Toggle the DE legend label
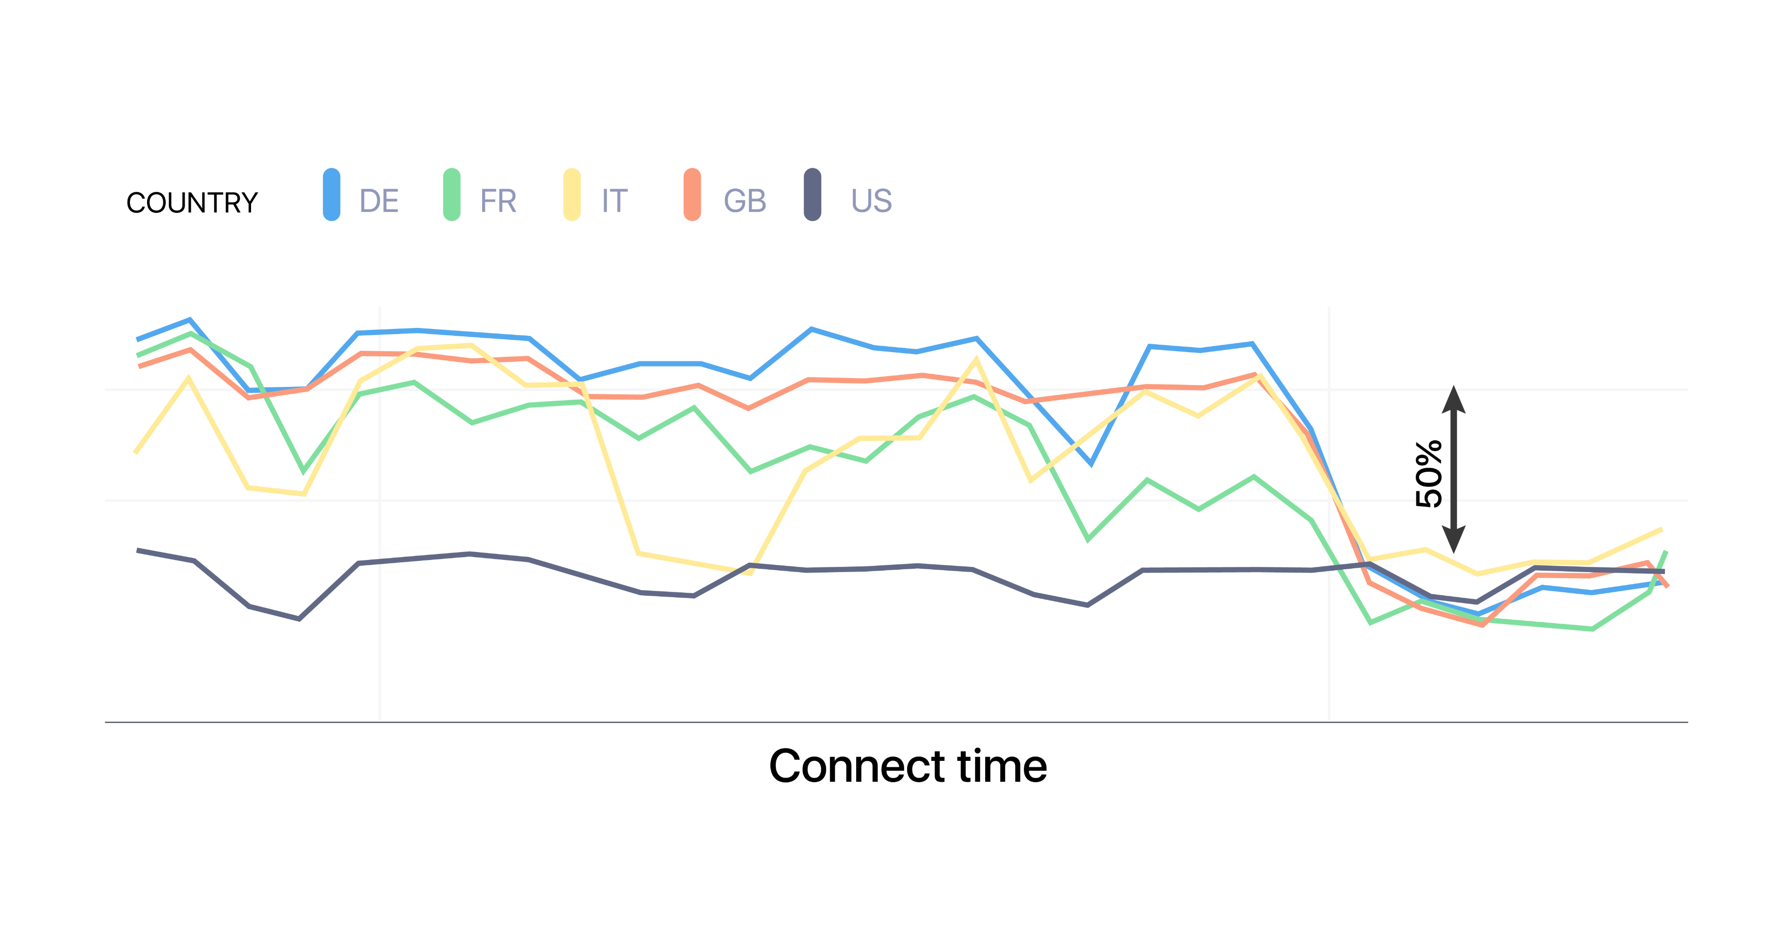The image size is (1782, 939). [x=379, y=201]
